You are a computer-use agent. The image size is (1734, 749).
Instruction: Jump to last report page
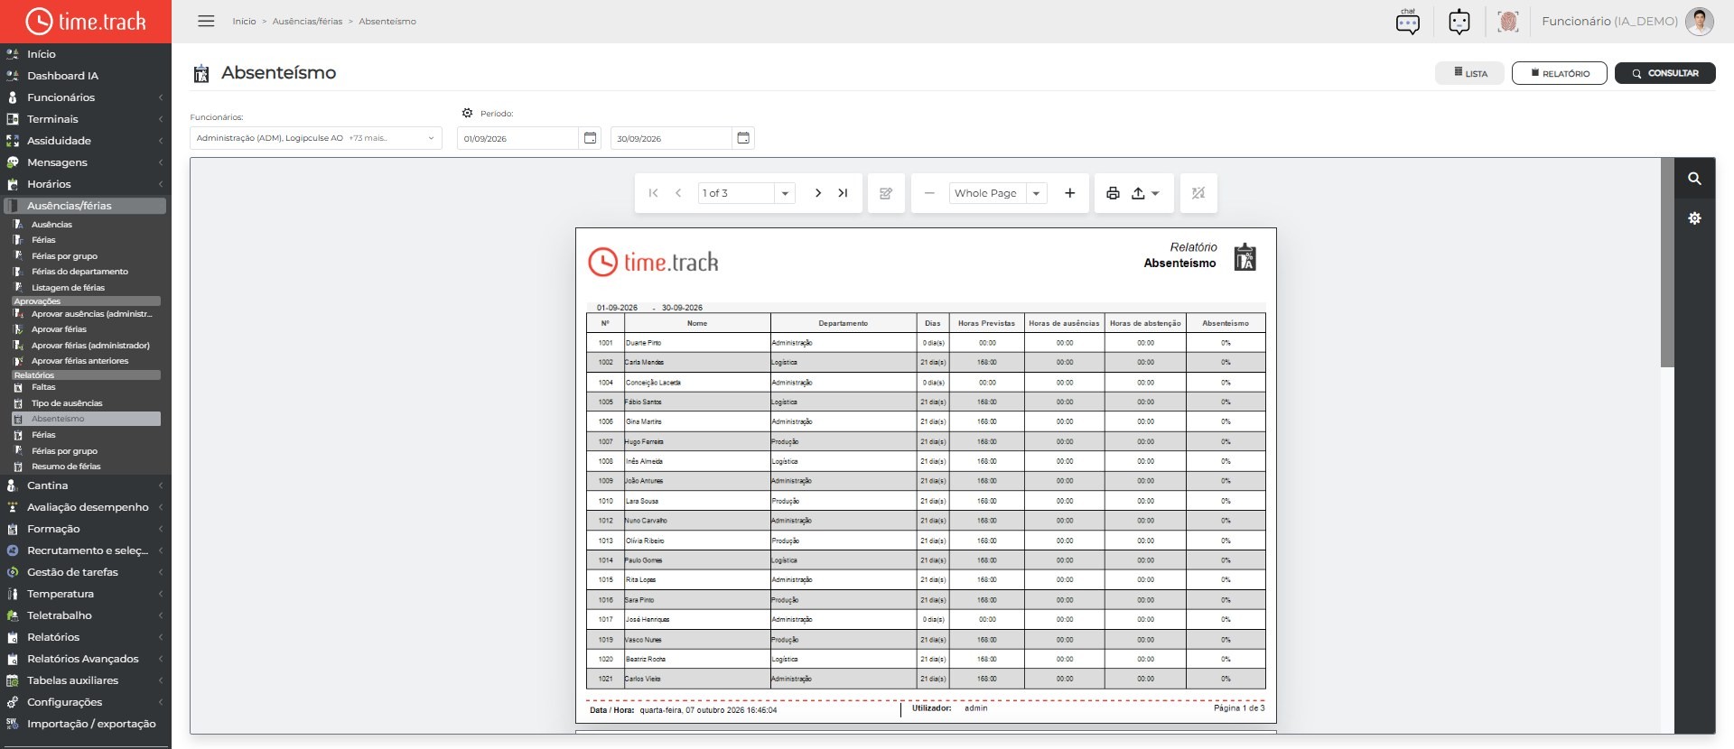843,193
